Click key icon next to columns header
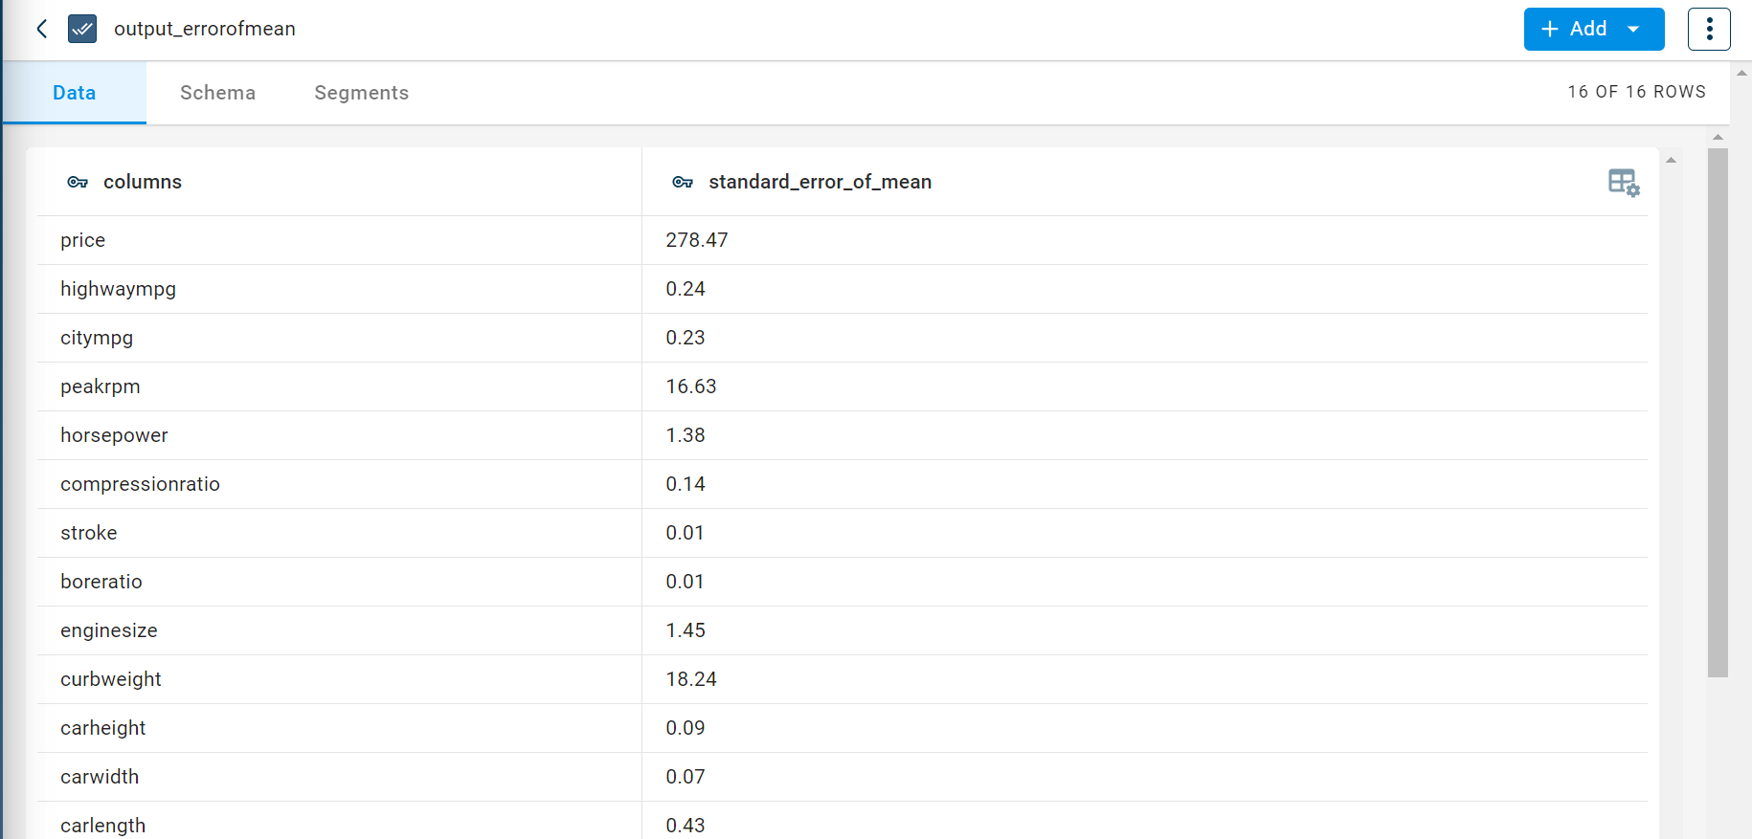The height and width of the screenshot is (839, 1752). 78,182
